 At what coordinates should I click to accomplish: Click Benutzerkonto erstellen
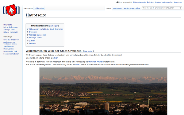(164, 2)
